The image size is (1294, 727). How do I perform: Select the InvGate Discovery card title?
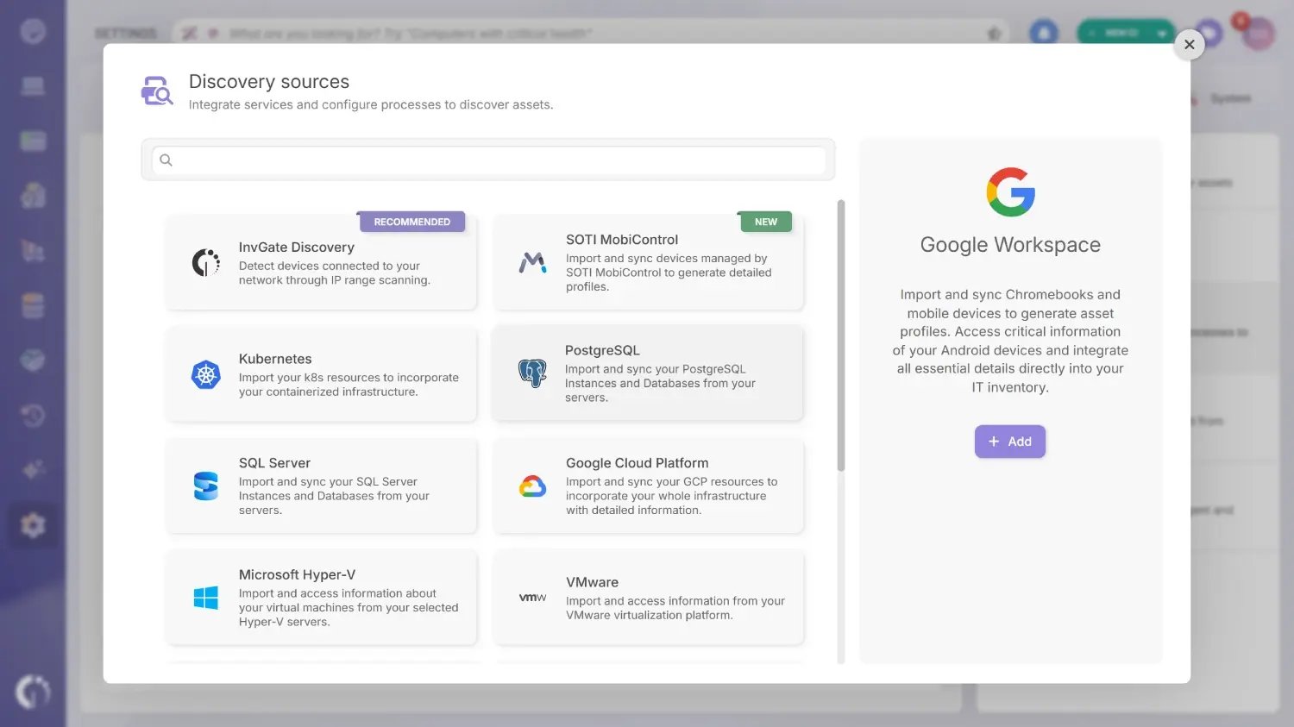tap(297, 248)
